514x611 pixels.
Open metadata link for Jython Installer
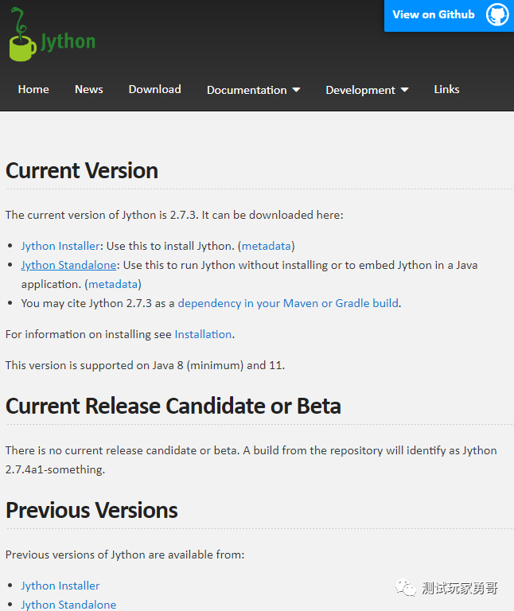coord(267,246)
